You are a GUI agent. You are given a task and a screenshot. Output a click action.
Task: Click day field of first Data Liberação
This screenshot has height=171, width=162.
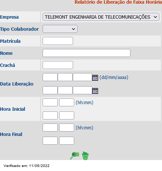tap(50, 77)
